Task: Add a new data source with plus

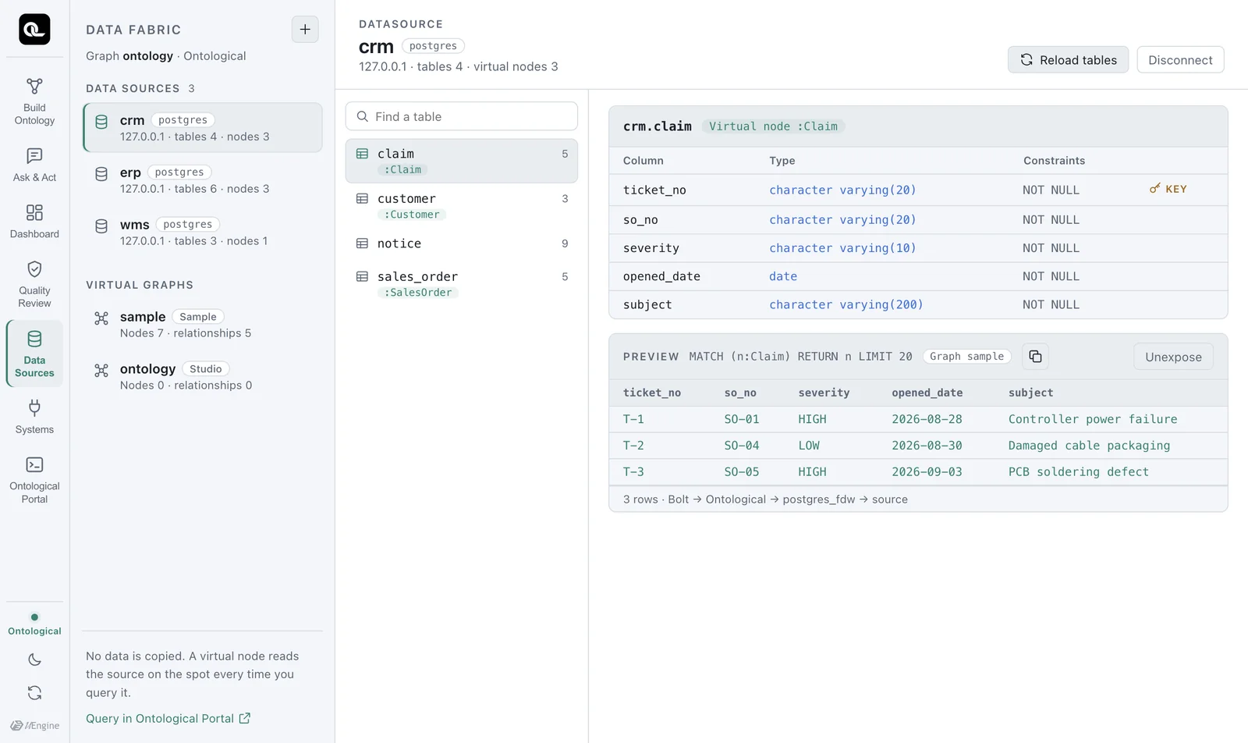Action: click(x=305, y=30)
